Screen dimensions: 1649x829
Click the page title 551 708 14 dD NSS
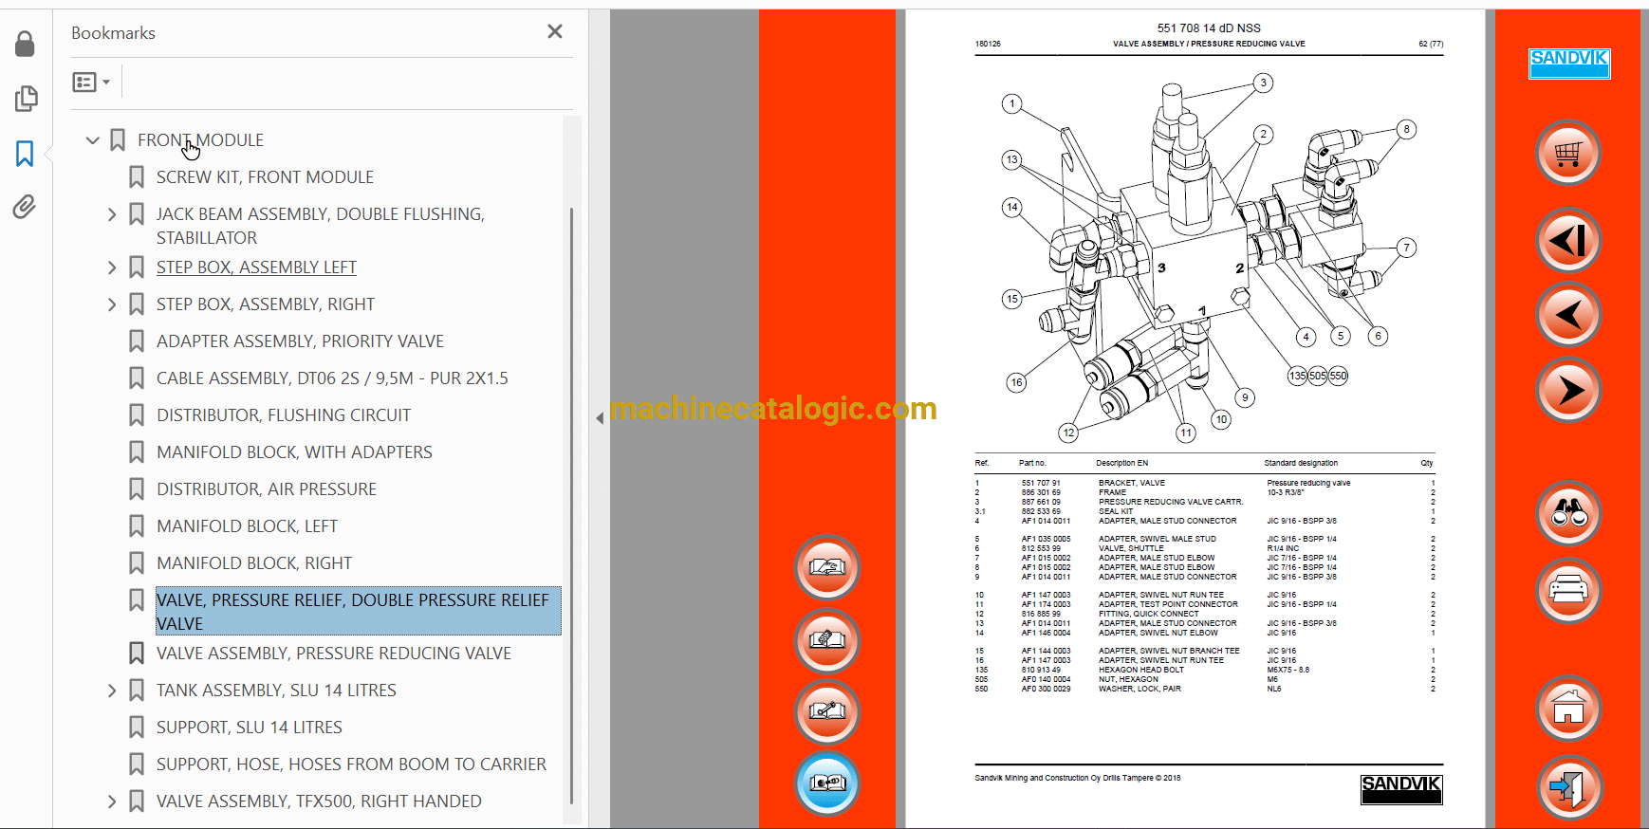[1209, 28]
